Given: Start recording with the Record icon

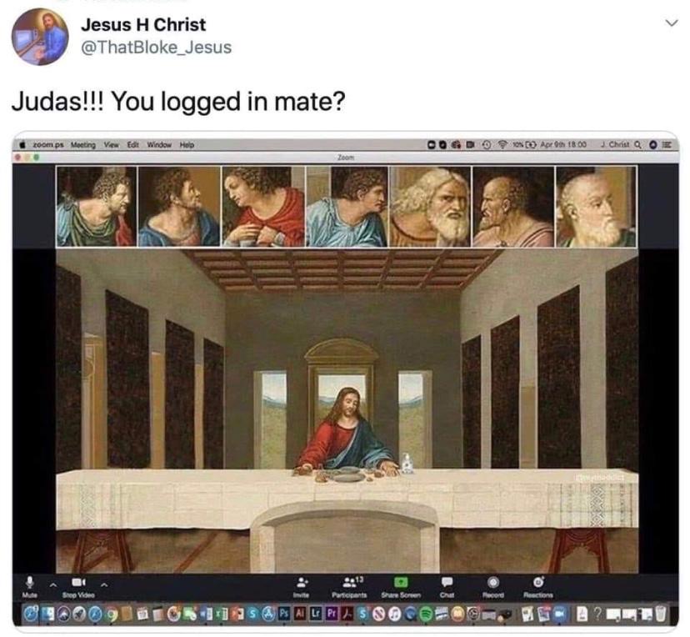Looking at the screenshot, I should click(x=492, y=583).
